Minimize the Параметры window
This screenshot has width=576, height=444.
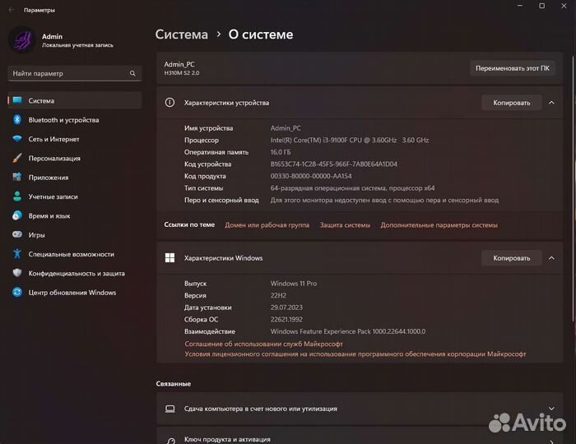pos(520,6)
